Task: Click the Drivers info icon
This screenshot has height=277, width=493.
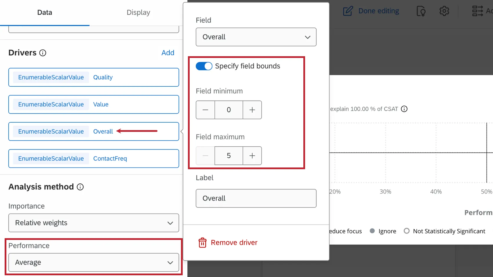Action: click(x=43, y=53)
